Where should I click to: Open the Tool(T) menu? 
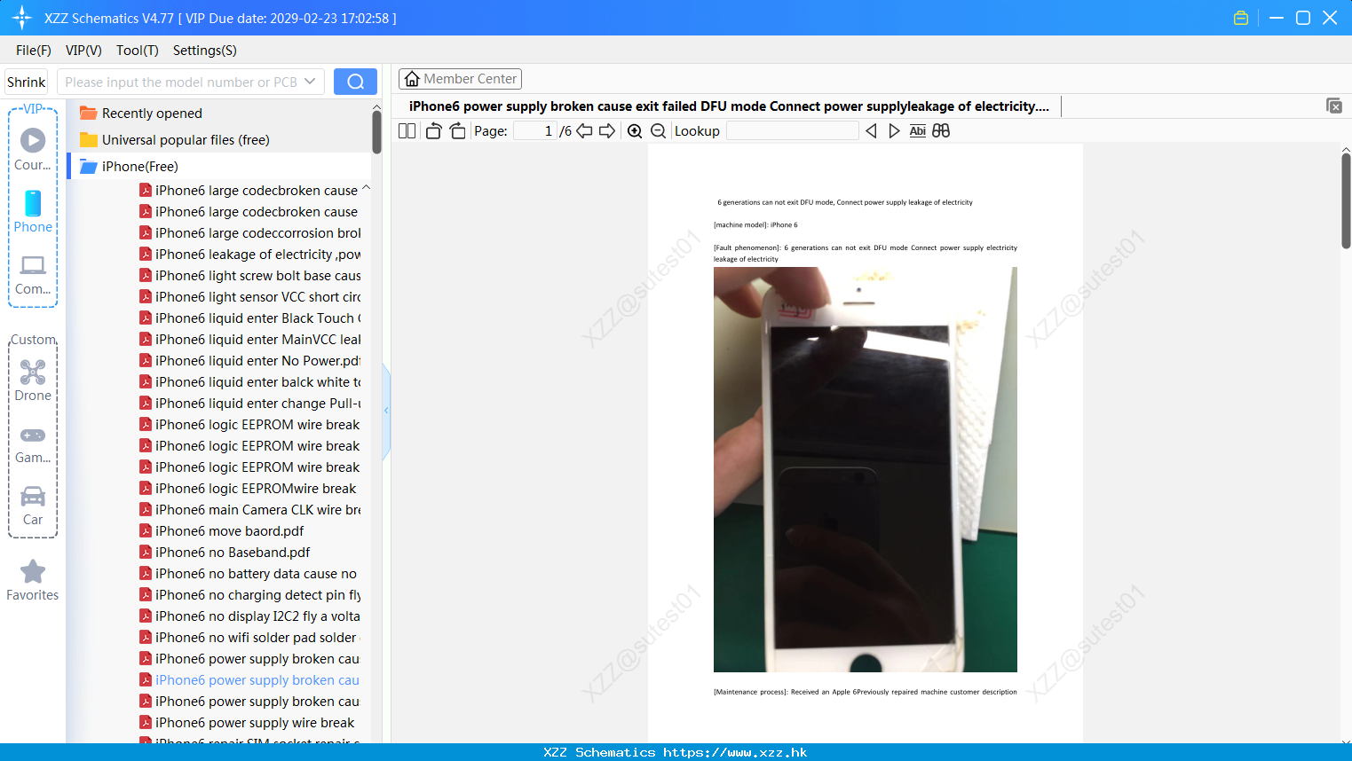pyautogui.click(x=138, y=51)
